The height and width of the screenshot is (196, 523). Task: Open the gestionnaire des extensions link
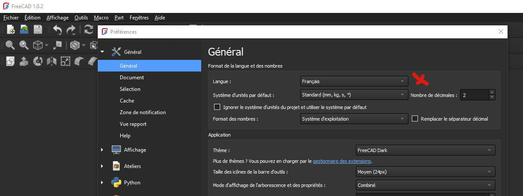342,161
